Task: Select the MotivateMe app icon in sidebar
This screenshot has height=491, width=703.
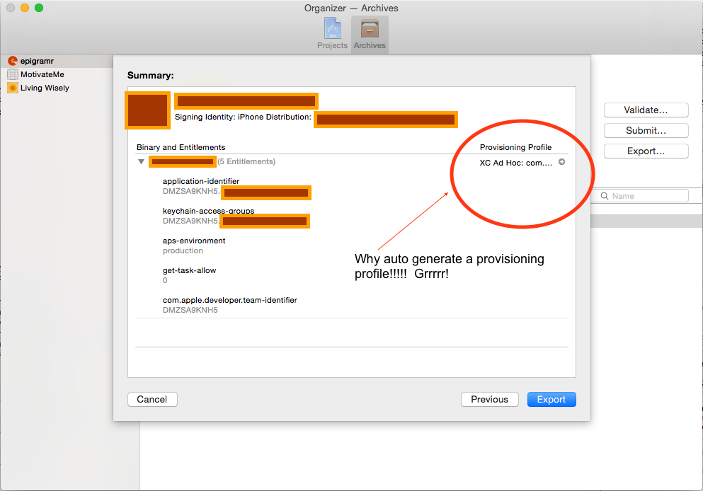Action: point(13,74)
